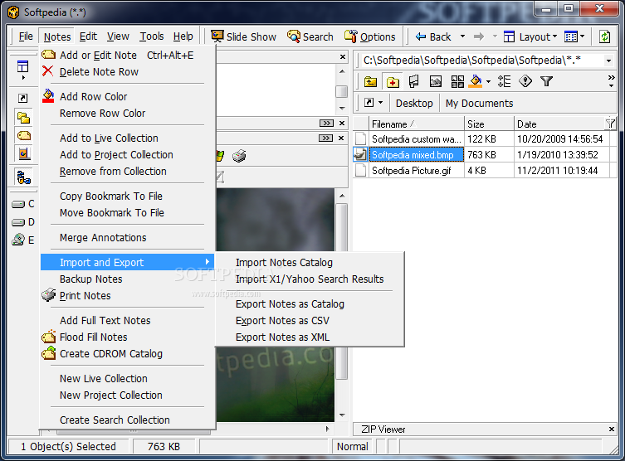Expand the lower panel chevron button

coord(325,138)
